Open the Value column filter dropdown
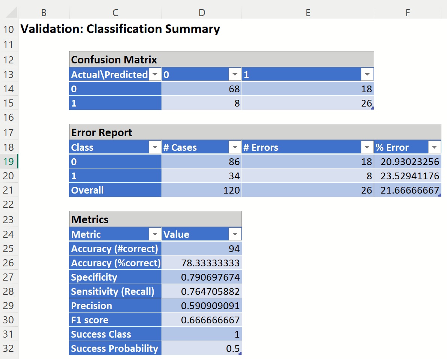 (x=235, y=234)
